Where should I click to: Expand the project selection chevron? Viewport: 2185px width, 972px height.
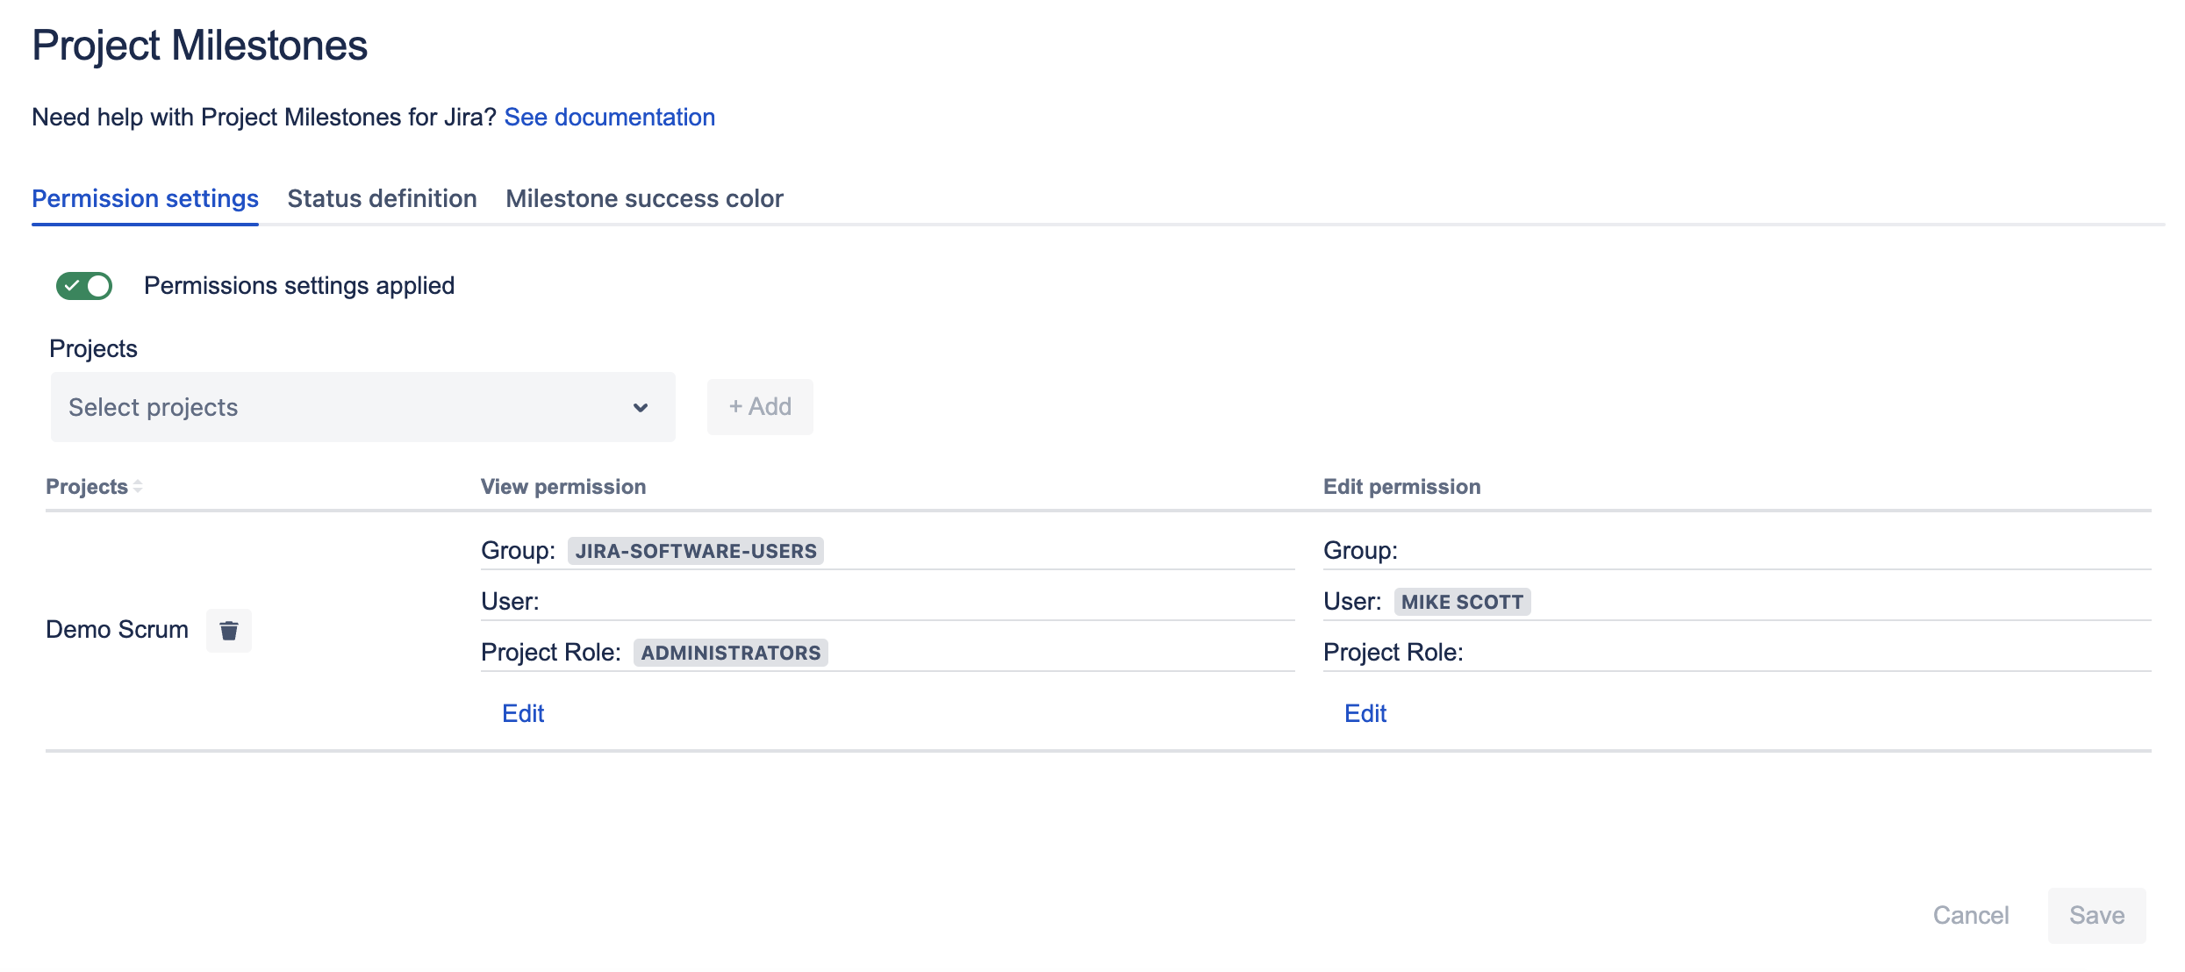640,406
